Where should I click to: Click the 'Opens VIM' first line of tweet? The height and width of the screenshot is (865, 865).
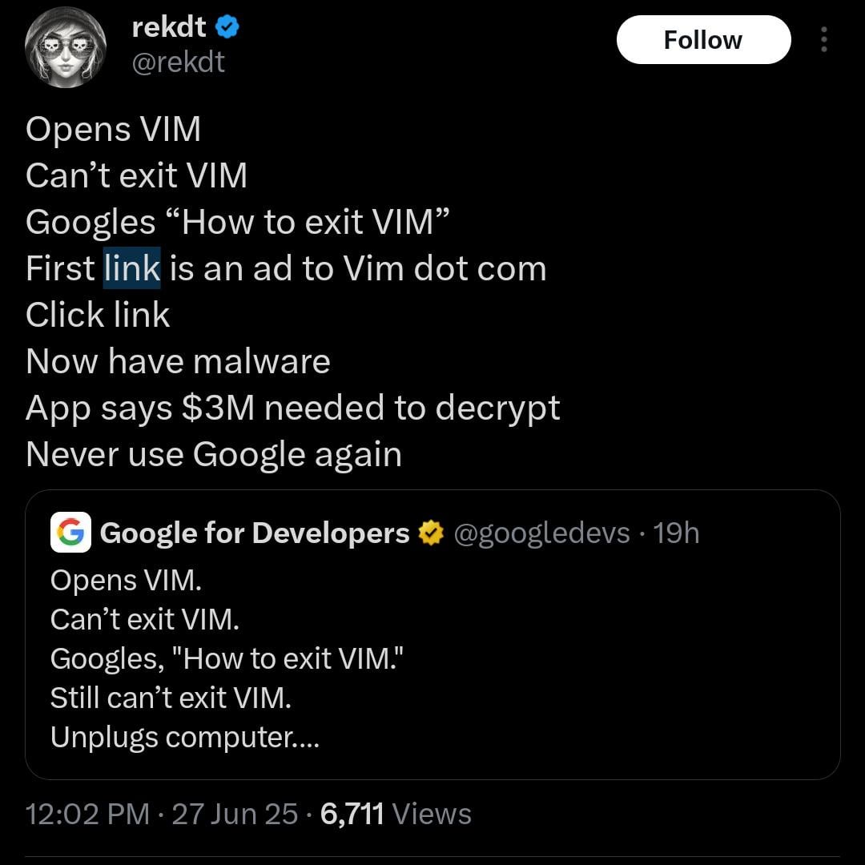[x=113, y=129]
